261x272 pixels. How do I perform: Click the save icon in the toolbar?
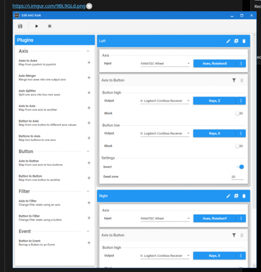tap(20, 26)
